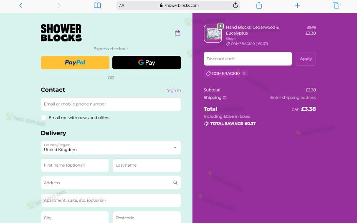Open the Safari bookmarks book icon
Image resolution: width=357 pixels, height=223 pixels.
point(97,5)
